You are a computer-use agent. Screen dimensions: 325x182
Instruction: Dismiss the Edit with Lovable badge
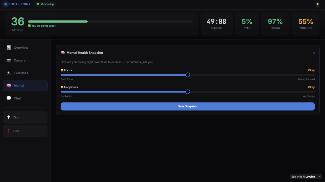[319, 177]
